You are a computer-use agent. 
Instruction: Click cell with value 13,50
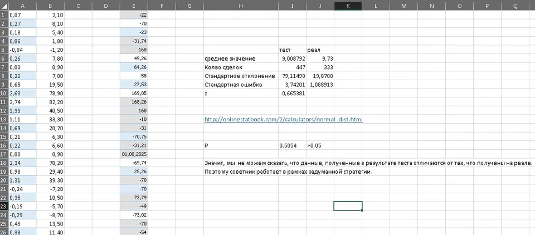50,224
